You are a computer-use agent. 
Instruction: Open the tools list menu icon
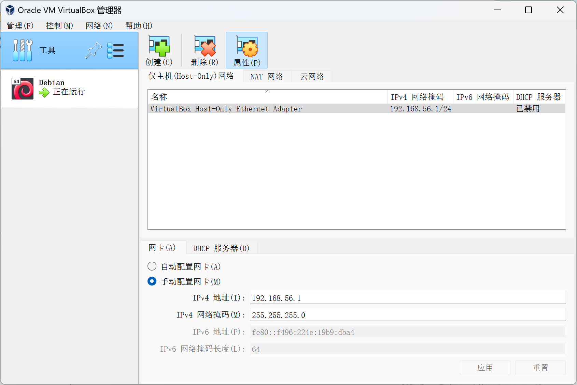click(x=115, y=50)
